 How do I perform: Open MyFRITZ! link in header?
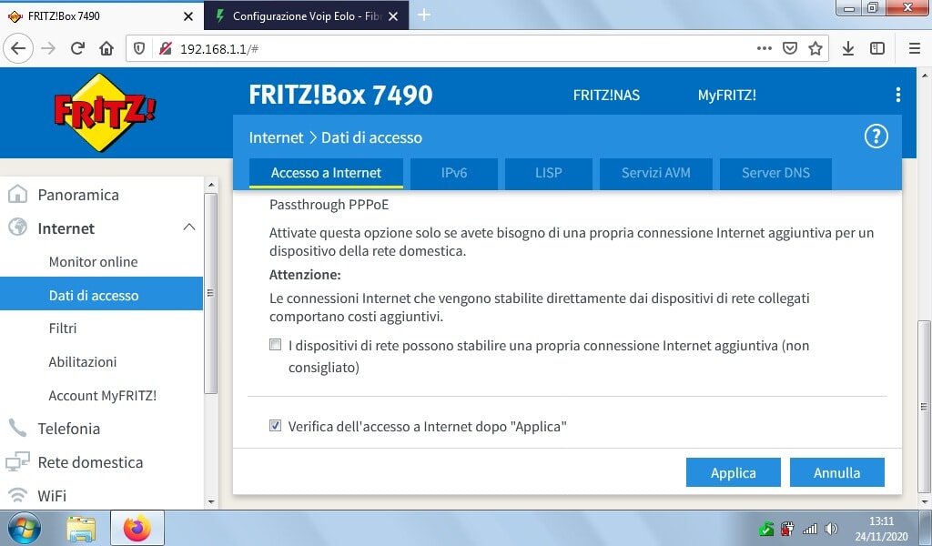coord(727,95)
